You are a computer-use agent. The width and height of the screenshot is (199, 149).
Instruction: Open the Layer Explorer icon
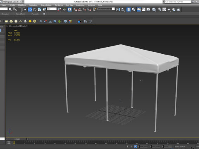coord(133,10)
